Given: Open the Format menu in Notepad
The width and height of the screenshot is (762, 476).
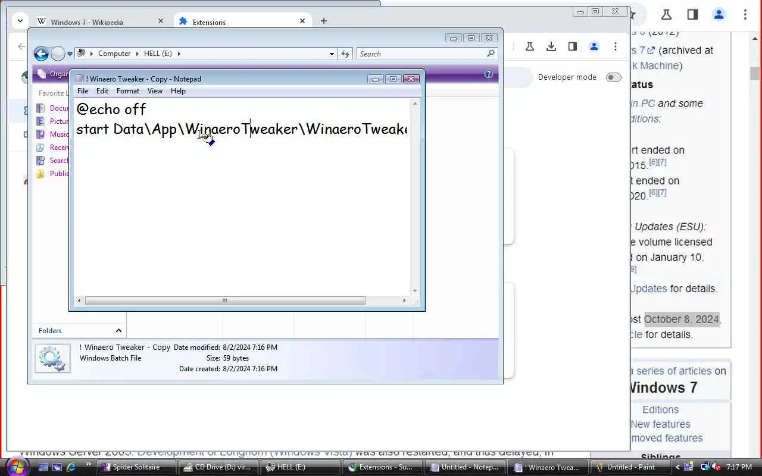Looking at the screenshot, I should tap(128, 91).
